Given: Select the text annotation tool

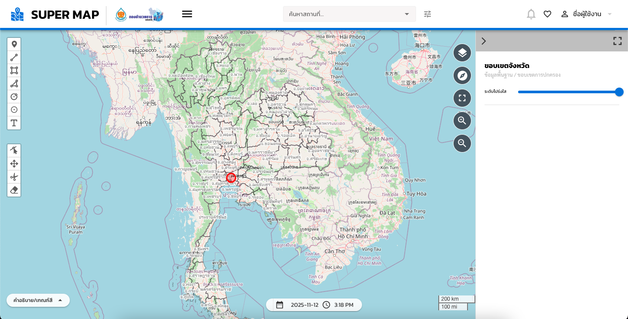Looking at the screenshot, I should coord(14,123).
